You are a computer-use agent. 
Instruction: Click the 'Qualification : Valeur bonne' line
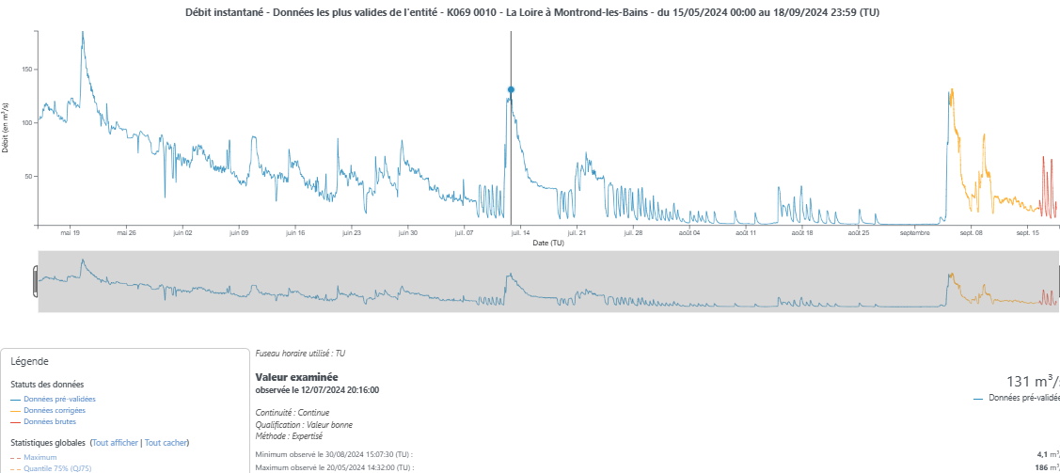tap(304, 425)
